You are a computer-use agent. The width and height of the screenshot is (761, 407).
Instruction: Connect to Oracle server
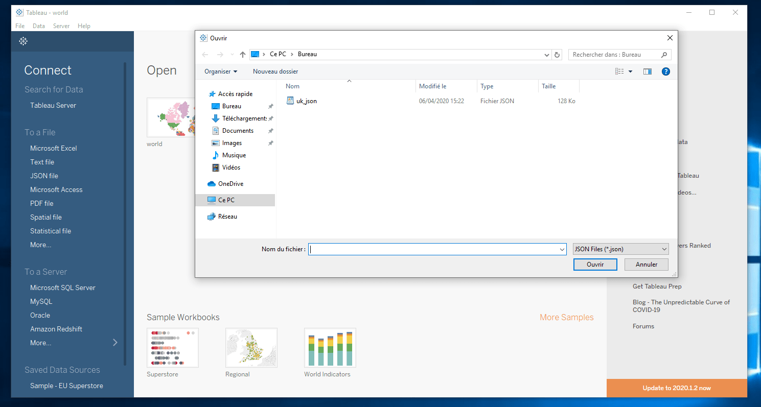40,315
